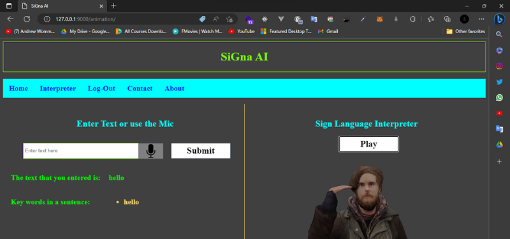Focus the Enter text here field
This screenshot has height=239, width=510.
pos(81,151)
